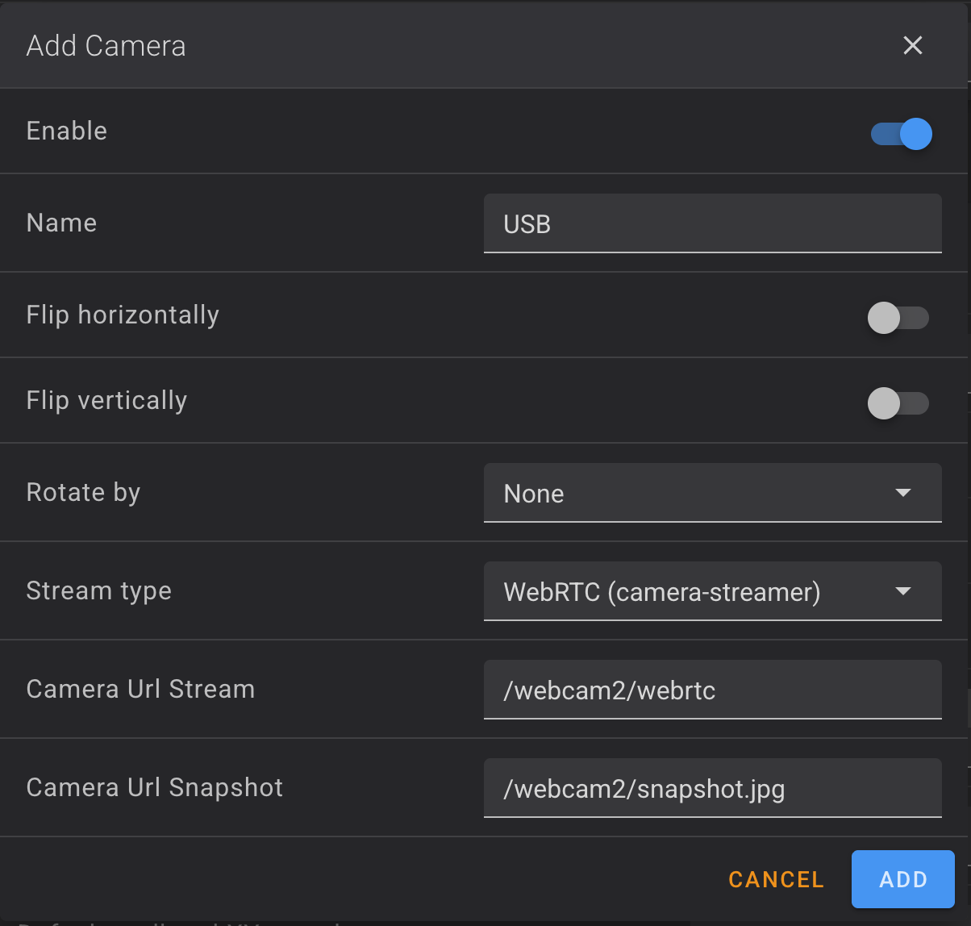This screenshot has height=926, width=971.
Task: Click the Enable row label
Action: point(67,131)
